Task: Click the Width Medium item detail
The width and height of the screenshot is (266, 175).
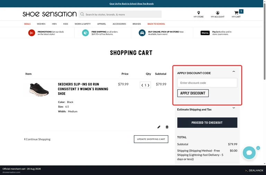Action: click(68, 111)
